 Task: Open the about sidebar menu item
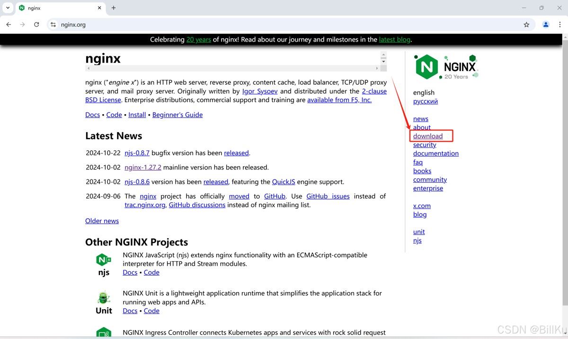(422, 127)
